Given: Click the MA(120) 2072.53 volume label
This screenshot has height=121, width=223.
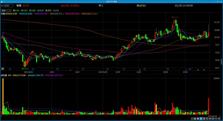Looking at the screenshot, I should tap(54, 75).
